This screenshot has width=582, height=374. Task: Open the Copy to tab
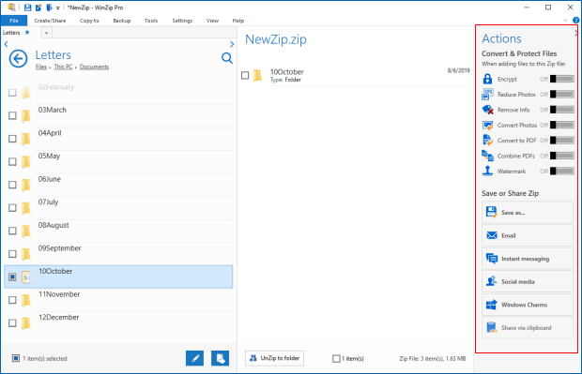click(89, 21)
